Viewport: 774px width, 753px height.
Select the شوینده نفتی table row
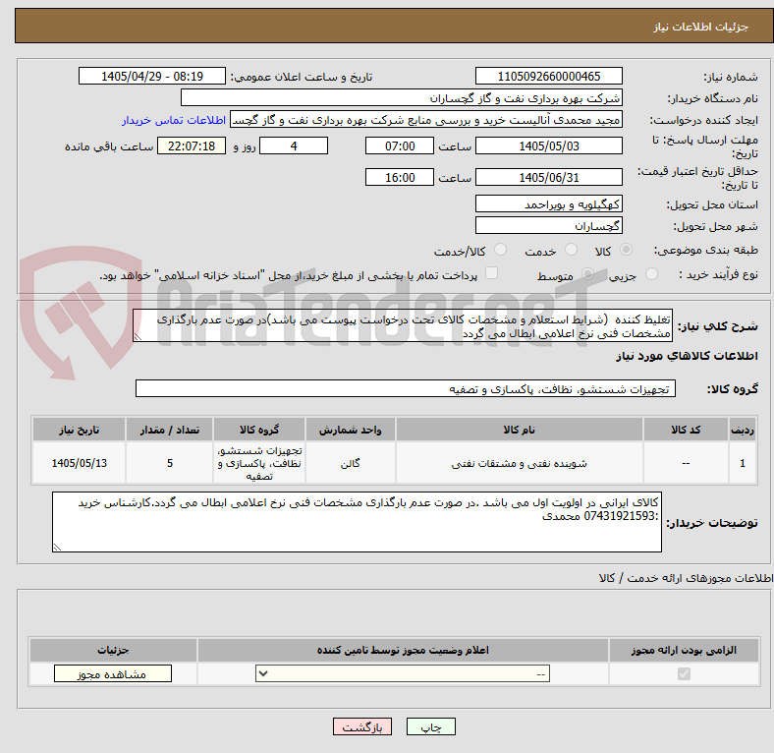tap(395, 463)
